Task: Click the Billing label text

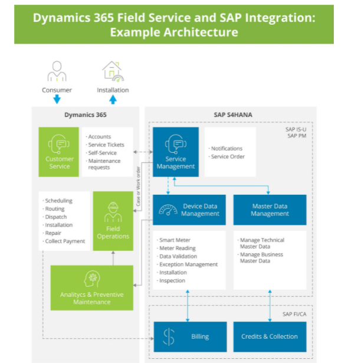Action: click(x=200, y=336)
